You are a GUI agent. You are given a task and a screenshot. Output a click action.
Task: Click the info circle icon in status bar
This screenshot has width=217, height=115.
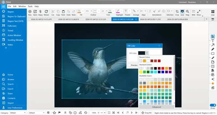coord(75,113)
